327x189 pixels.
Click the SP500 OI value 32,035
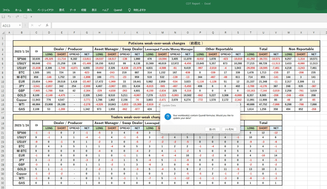[36, 59]
